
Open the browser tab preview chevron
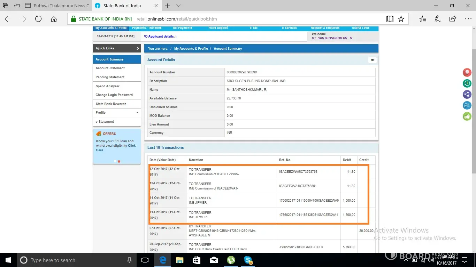click(178, 6)
